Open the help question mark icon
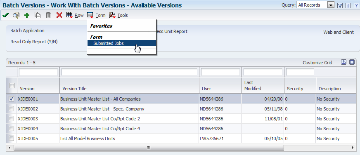Screen dimensions: 360x155 [356, 5]
